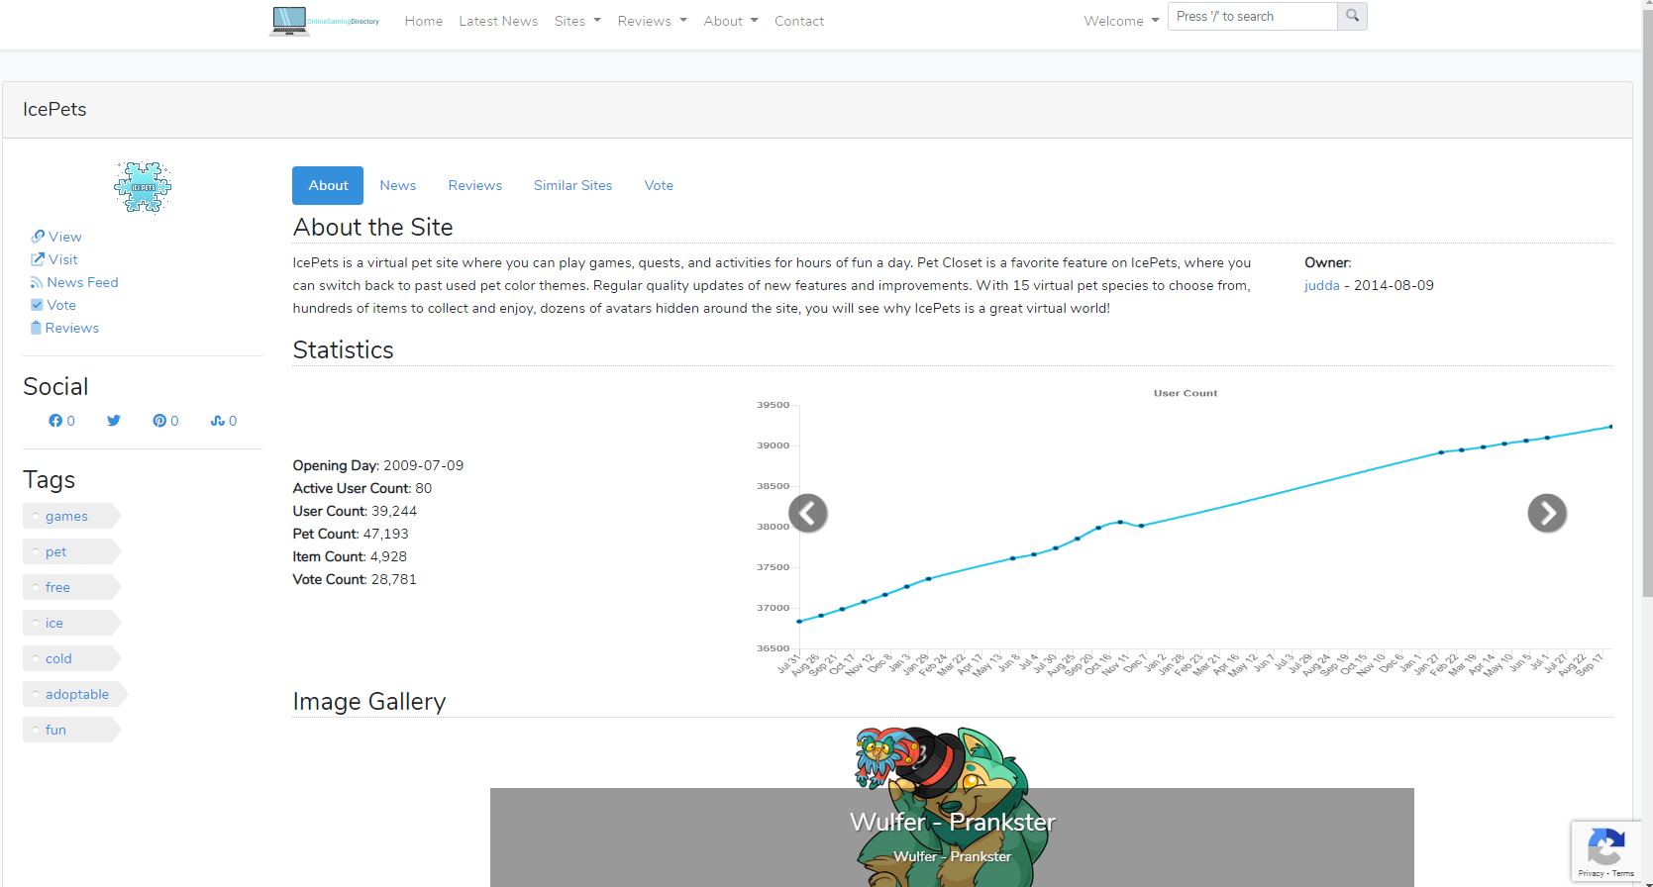Switch to the Similar Sites tab
Viewport: 1653px width, 887px height.
pyautogui.click(x=572, y=185)
